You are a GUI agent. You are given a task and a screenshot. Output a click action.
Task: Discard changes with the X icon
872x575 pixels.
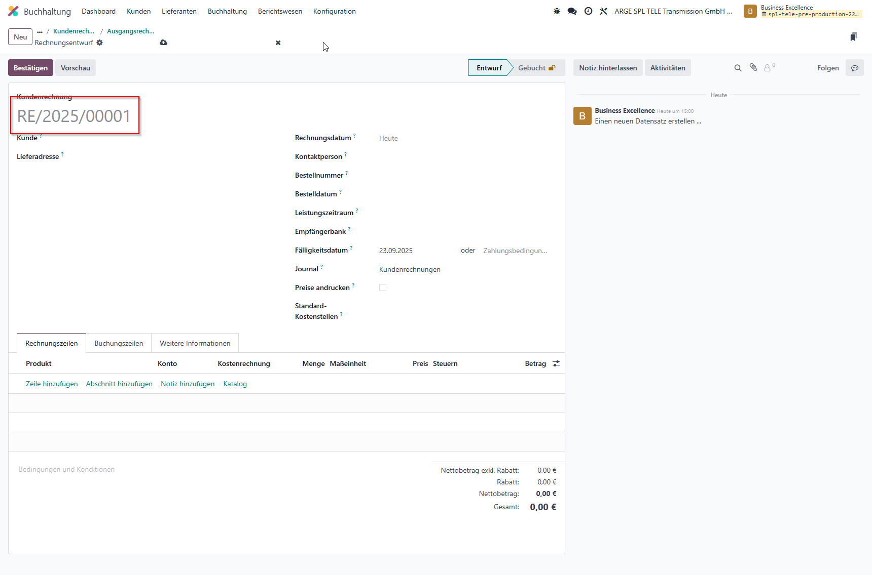pos(278,43)
